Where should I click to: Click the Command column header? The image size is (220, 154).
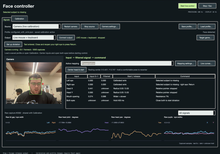point(185,76)
